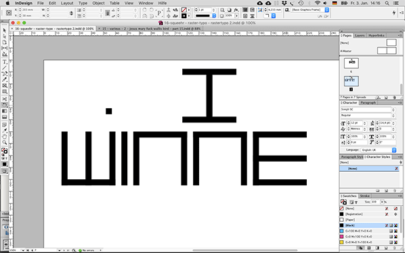Select the [Paper] swatch
The image size is (405, 253).
[x=369, y=220]
